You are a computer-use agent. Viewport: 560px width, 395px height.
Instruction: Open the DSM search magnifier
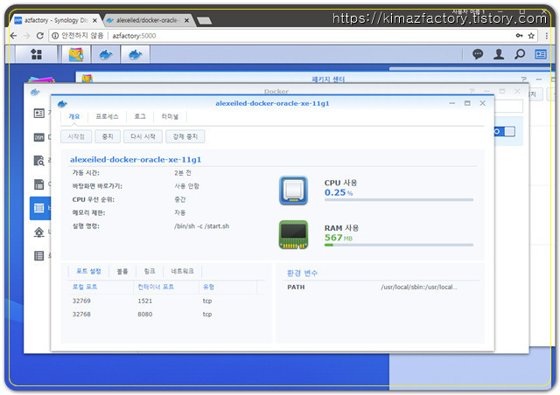tap(520, 54)
